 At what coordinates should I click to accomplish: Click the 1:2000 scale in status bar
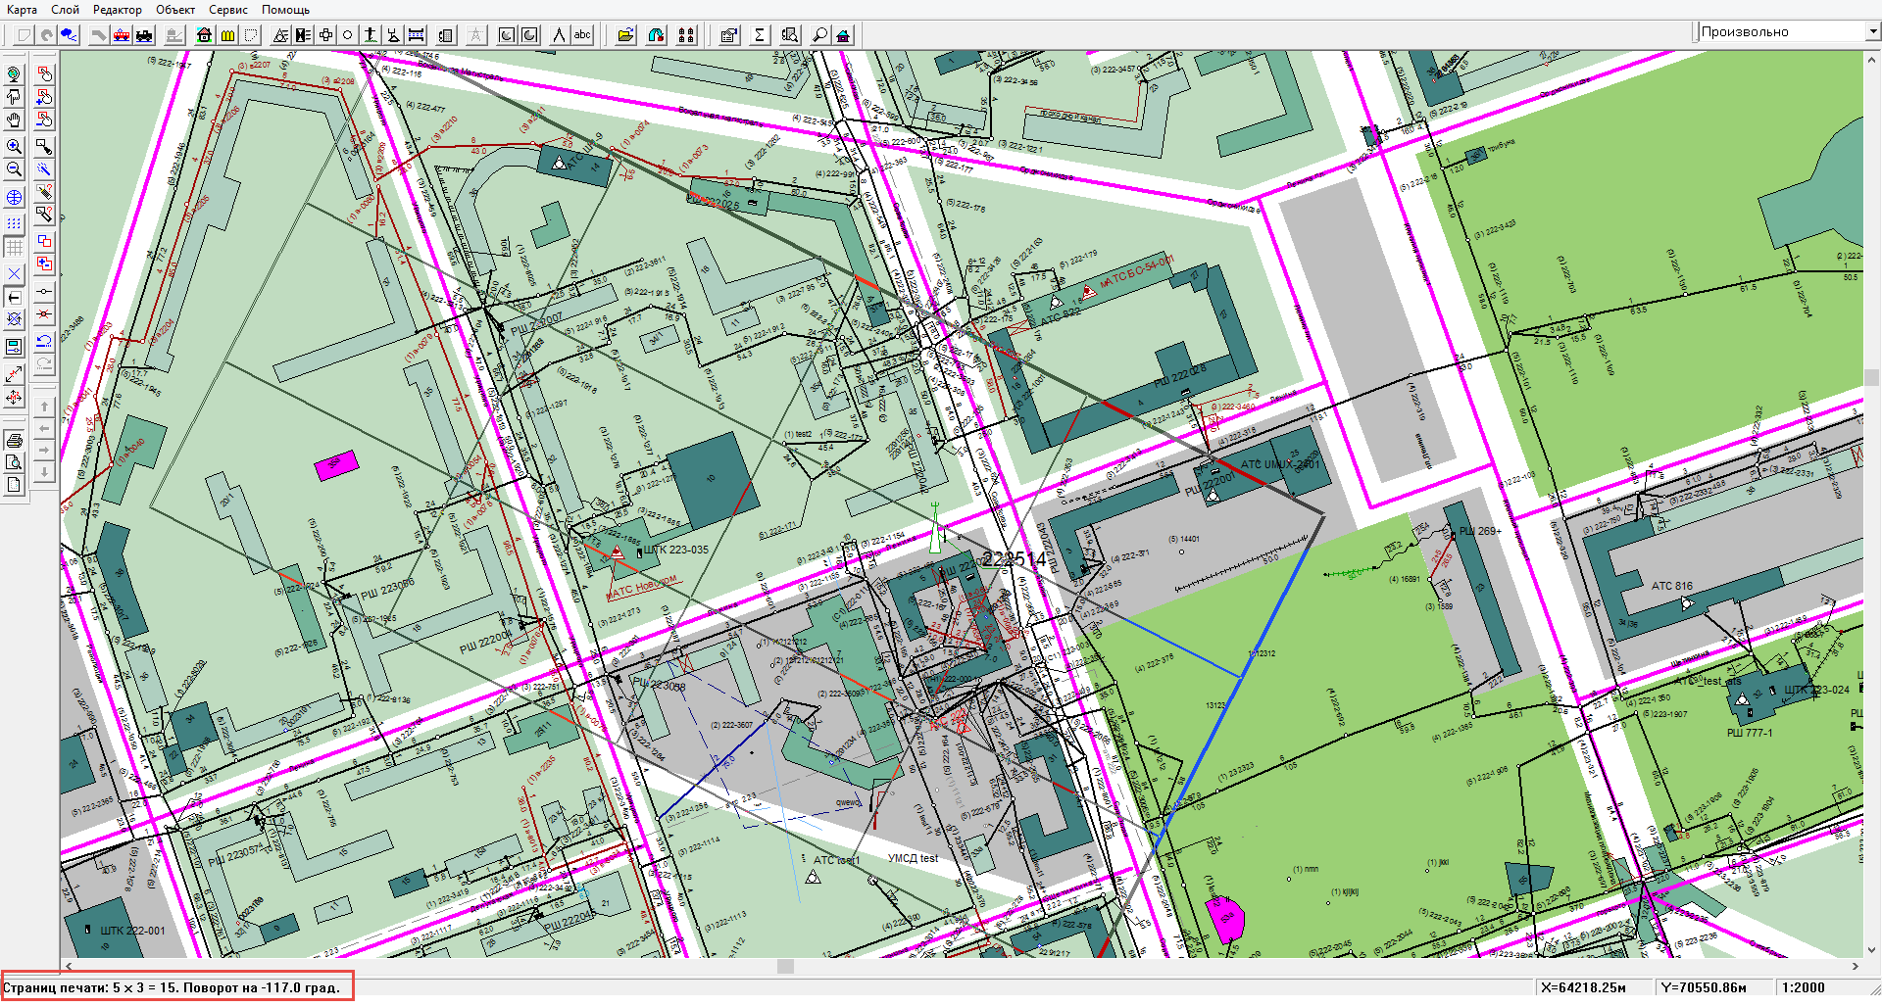coord(1804,987)
